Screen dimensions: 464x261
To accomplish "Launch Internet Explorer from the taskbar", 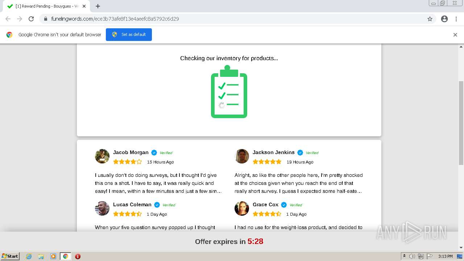I will (x=29, y=256).
